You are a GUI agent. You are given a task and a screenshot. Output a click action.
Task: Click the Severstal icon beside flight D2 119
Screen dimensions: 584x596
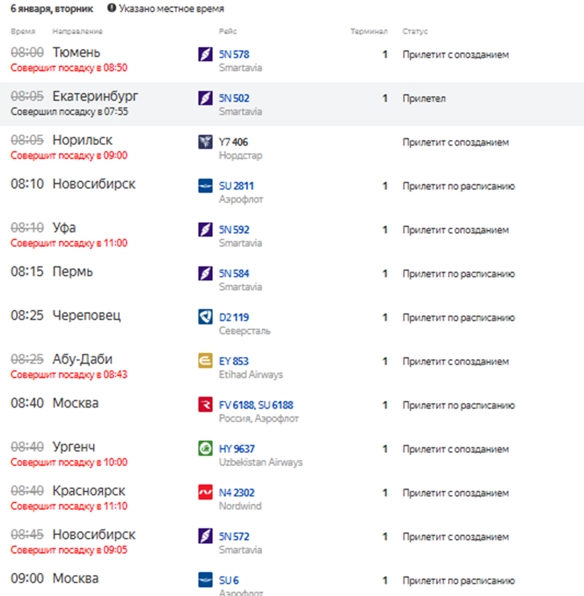click(205, 318)
